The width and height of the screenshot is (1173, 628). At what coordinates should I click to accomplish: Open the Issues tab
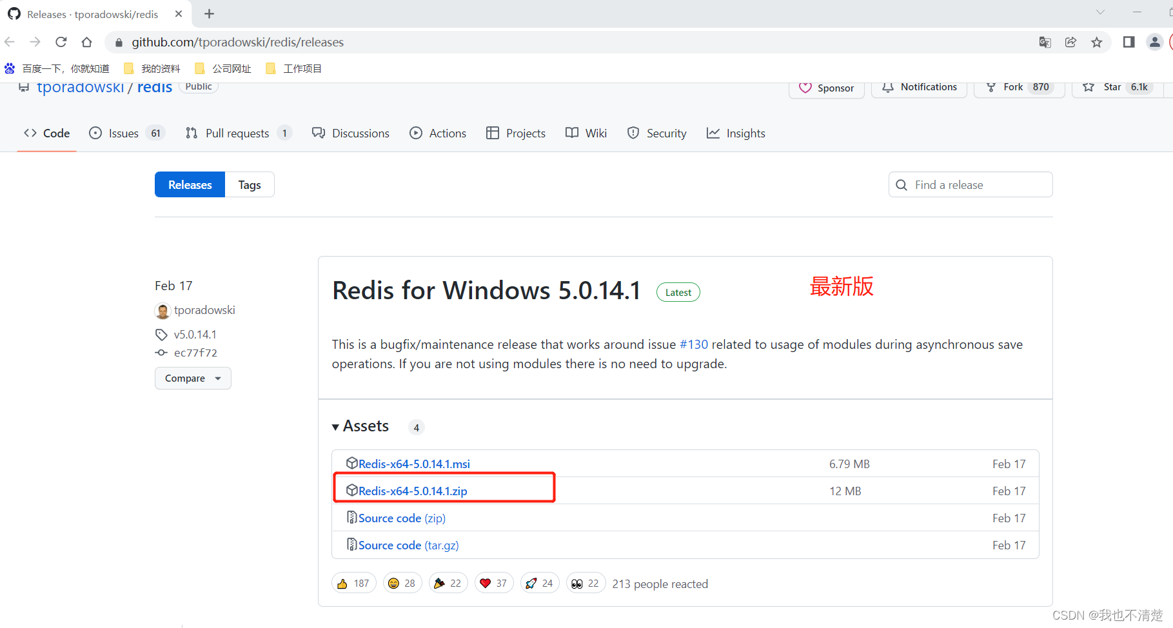coord(127,133)
